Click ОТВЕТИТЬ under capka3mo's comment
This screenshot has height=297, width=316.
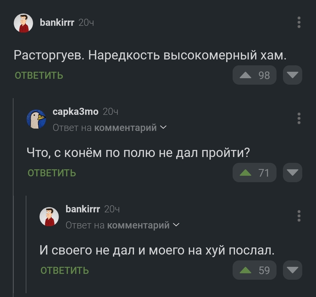[52, 173]
